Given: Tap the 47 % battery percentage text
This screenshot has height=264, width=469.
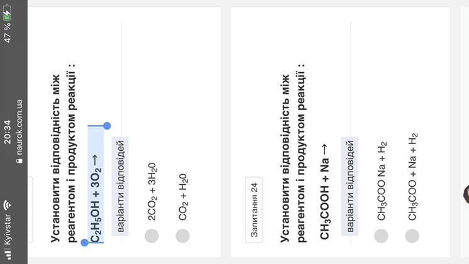Looking at the screenshot, I should (7, 33).
